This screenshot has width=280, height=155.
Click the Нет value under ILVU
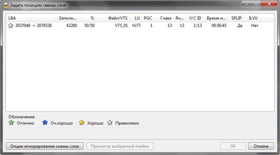pyautogui.click(x=255, y=26)
